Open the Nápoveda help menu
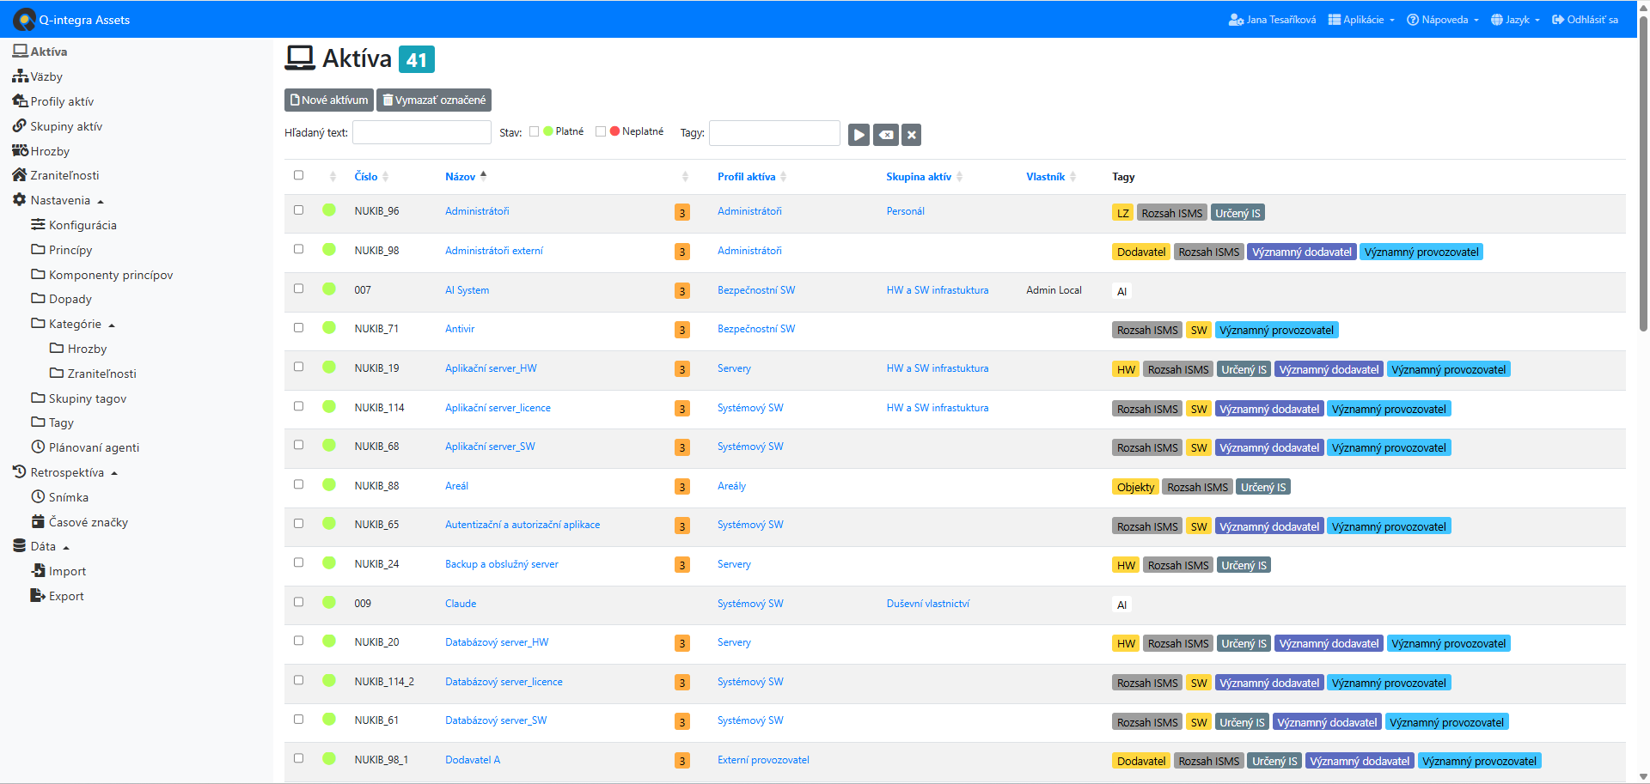Screen dimensions: 1650x784 pos(1443,20)
